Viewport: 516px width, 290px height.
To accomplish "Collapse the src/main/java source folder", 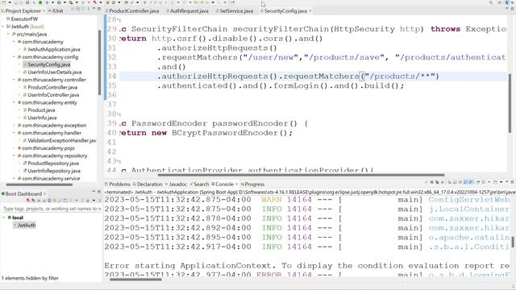I will click(8, 34).
